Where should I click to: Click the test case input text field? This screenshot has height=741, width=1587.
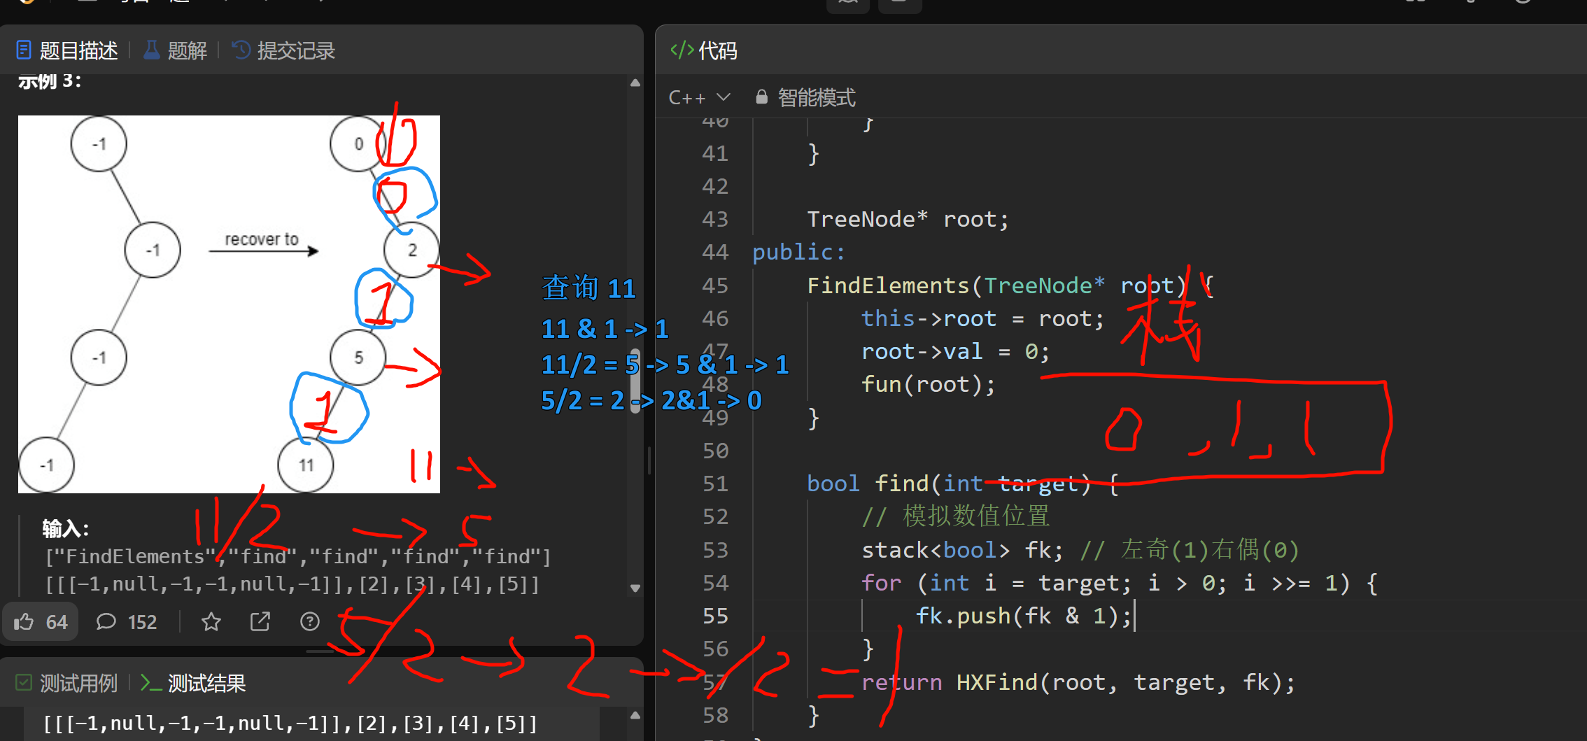290,723
